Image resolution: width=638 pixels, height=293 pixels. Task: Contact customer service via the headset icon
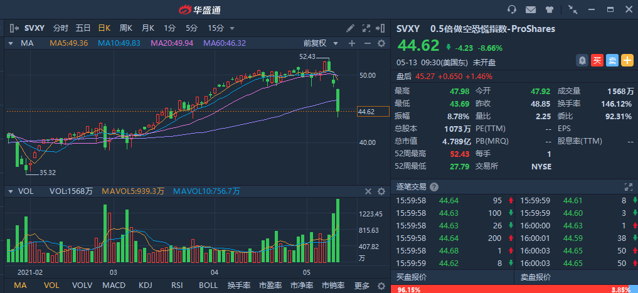tap(512, 9)
